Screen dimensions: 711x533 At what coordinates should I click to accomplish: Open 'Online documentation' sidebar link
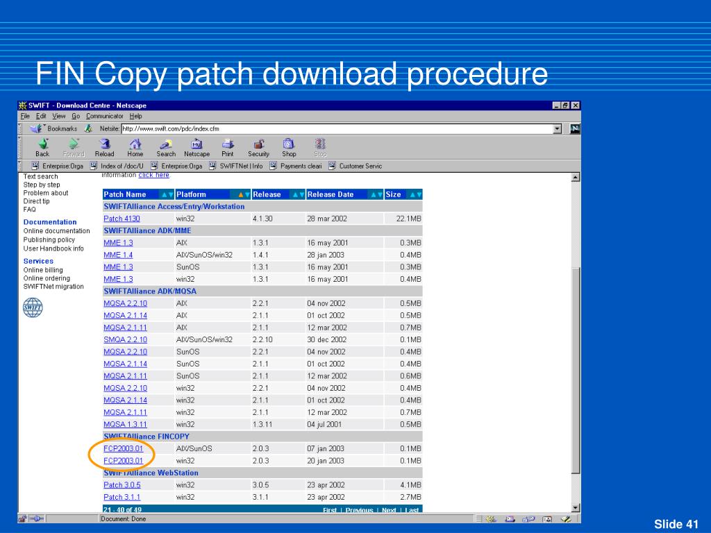tap(57, 230)
